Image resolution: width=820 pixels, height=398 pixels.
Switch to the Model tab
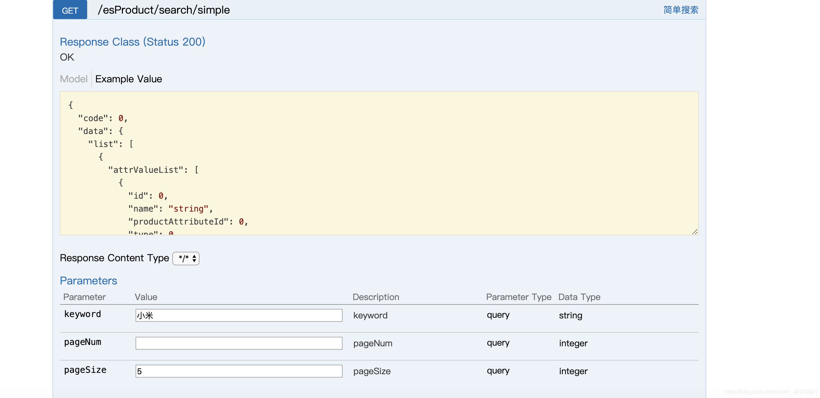coord(74,79)
